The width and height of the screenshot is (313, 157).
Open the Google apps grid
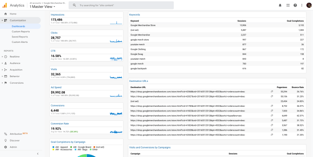coord(288,5)
